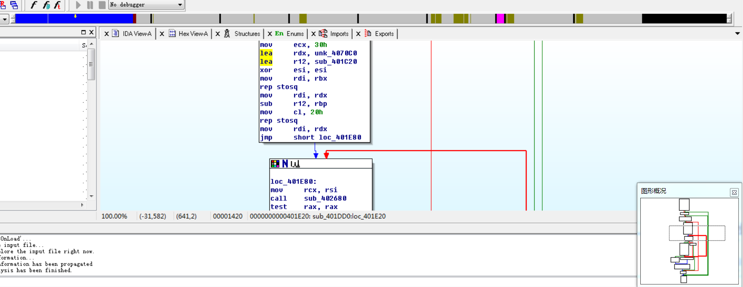Switch to the Hex View-A tab
Image resolution: width=743 pixels, height=287 pixels.
click(x=193, y=34)
